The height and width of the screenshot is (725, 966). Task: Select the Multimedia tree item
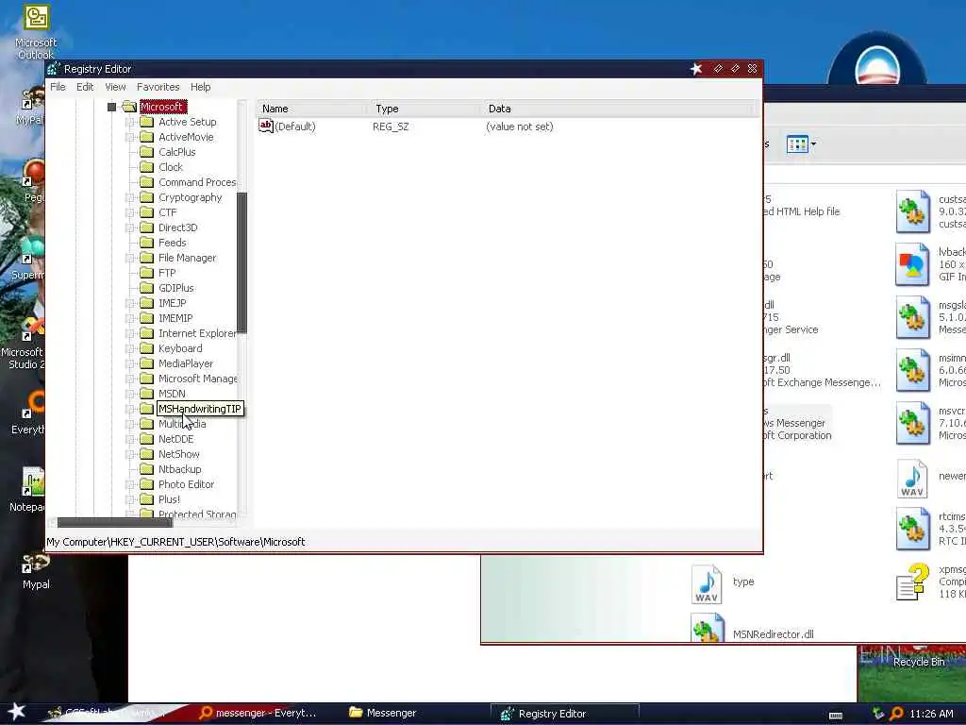coord(182,424)
